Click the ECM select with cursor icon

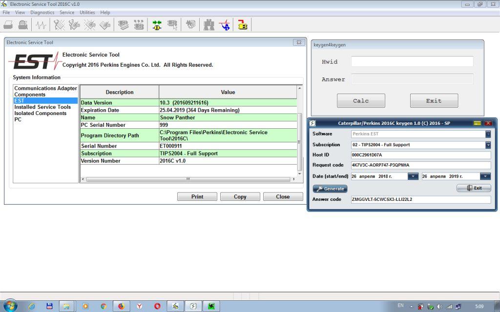coord(172,25)
